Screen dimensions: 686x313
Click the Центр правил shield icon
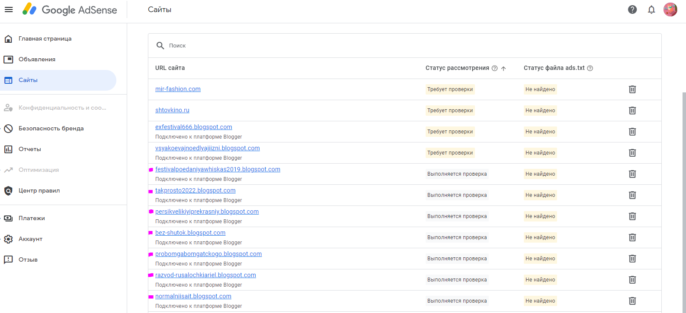pyautogui.click(x=8, y=191)
